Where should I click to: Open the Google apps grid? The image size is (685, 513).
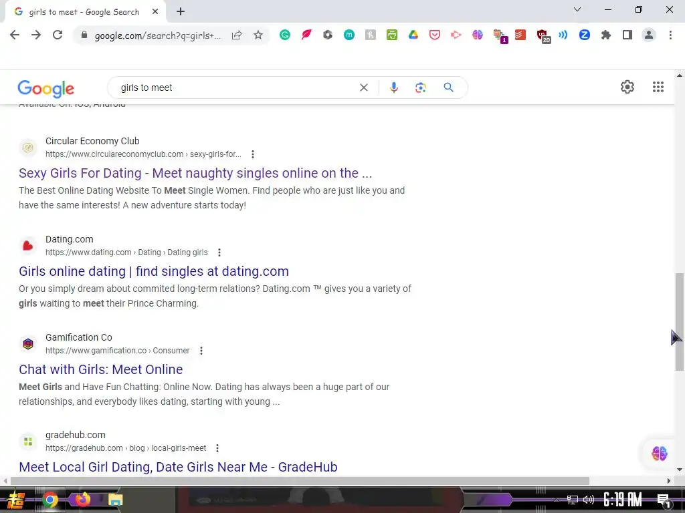658,87
